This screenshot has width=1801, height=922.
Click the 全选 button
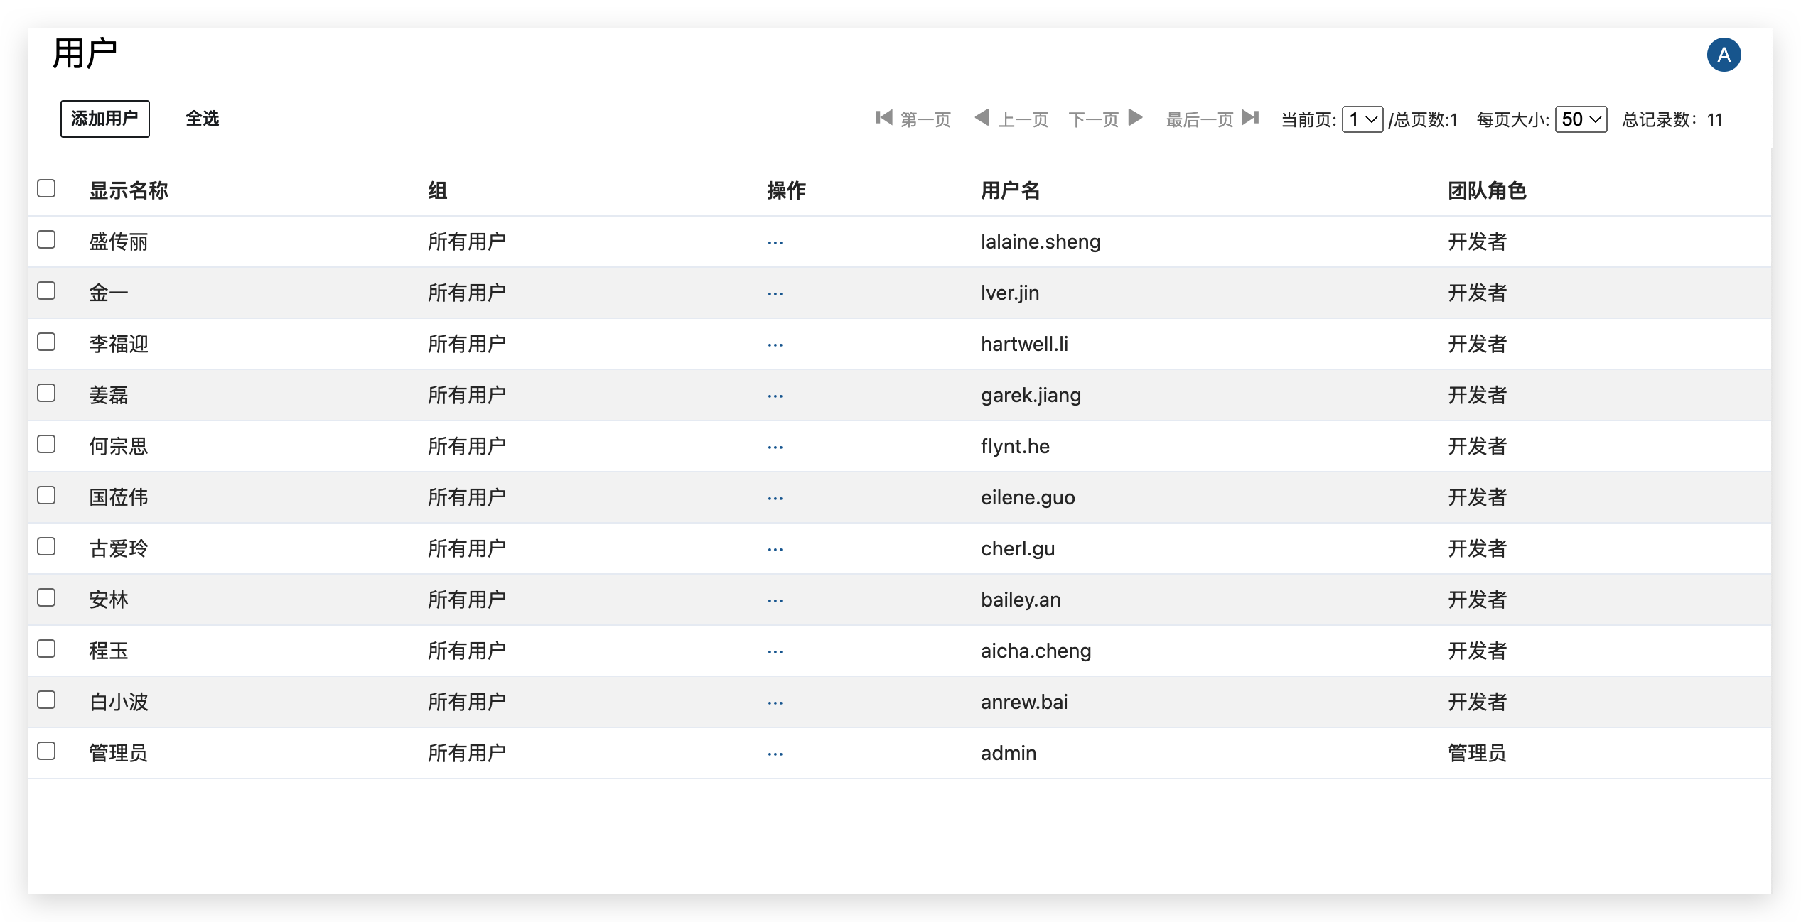pyautogui.click(x=203, y=119)
